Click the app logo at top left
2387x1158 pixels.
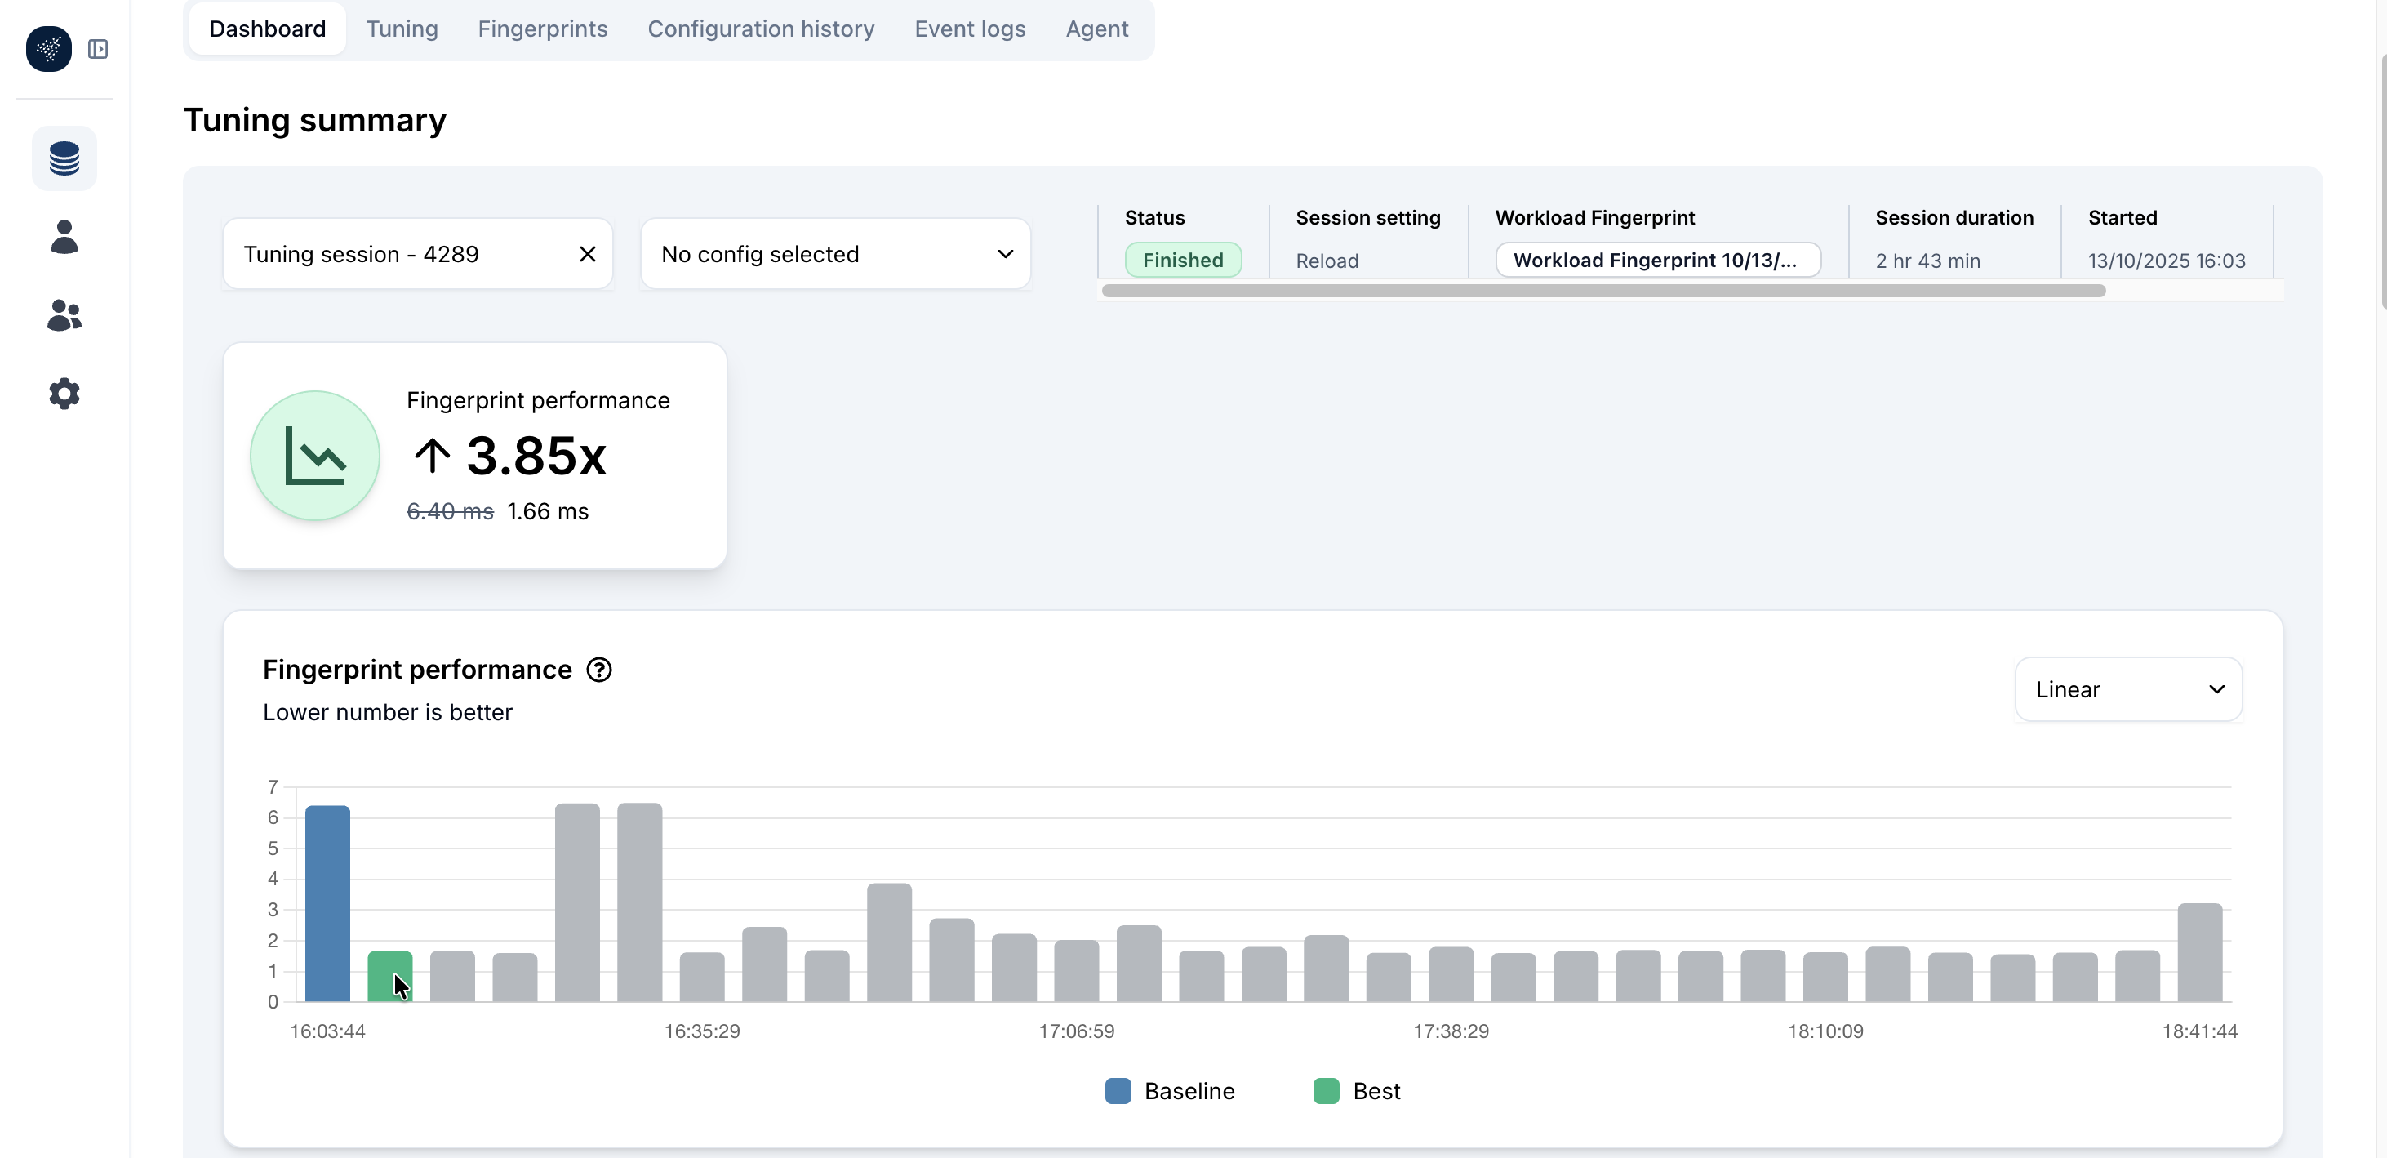[x=48, y=49]
